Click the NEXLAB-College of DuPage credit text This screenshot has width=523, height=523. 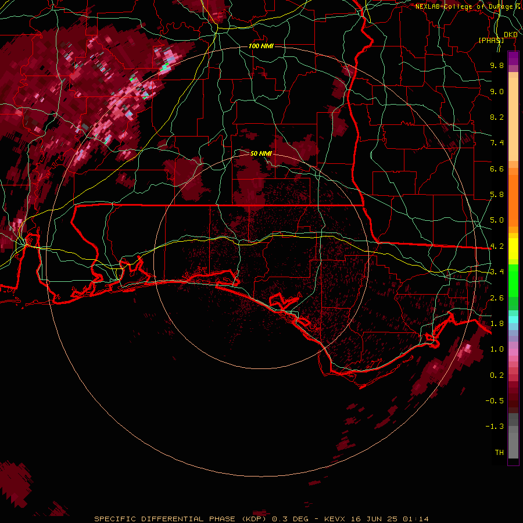pos(468,6)
